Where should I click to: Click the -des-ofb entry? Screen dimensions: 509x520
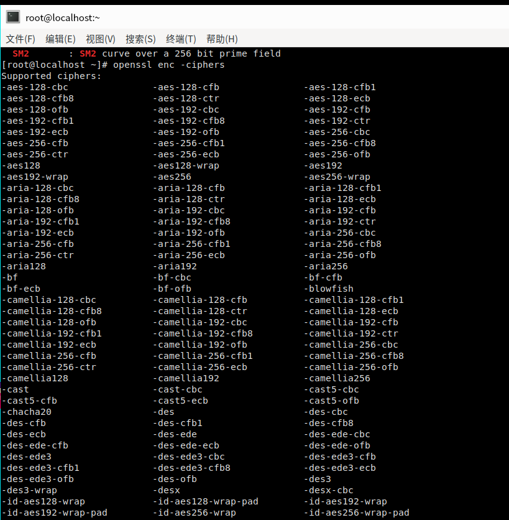pyautogui.click(x=175, y=479)
